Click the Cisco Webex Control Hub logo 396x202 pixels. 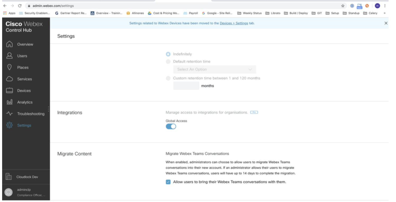pos(24,27)
